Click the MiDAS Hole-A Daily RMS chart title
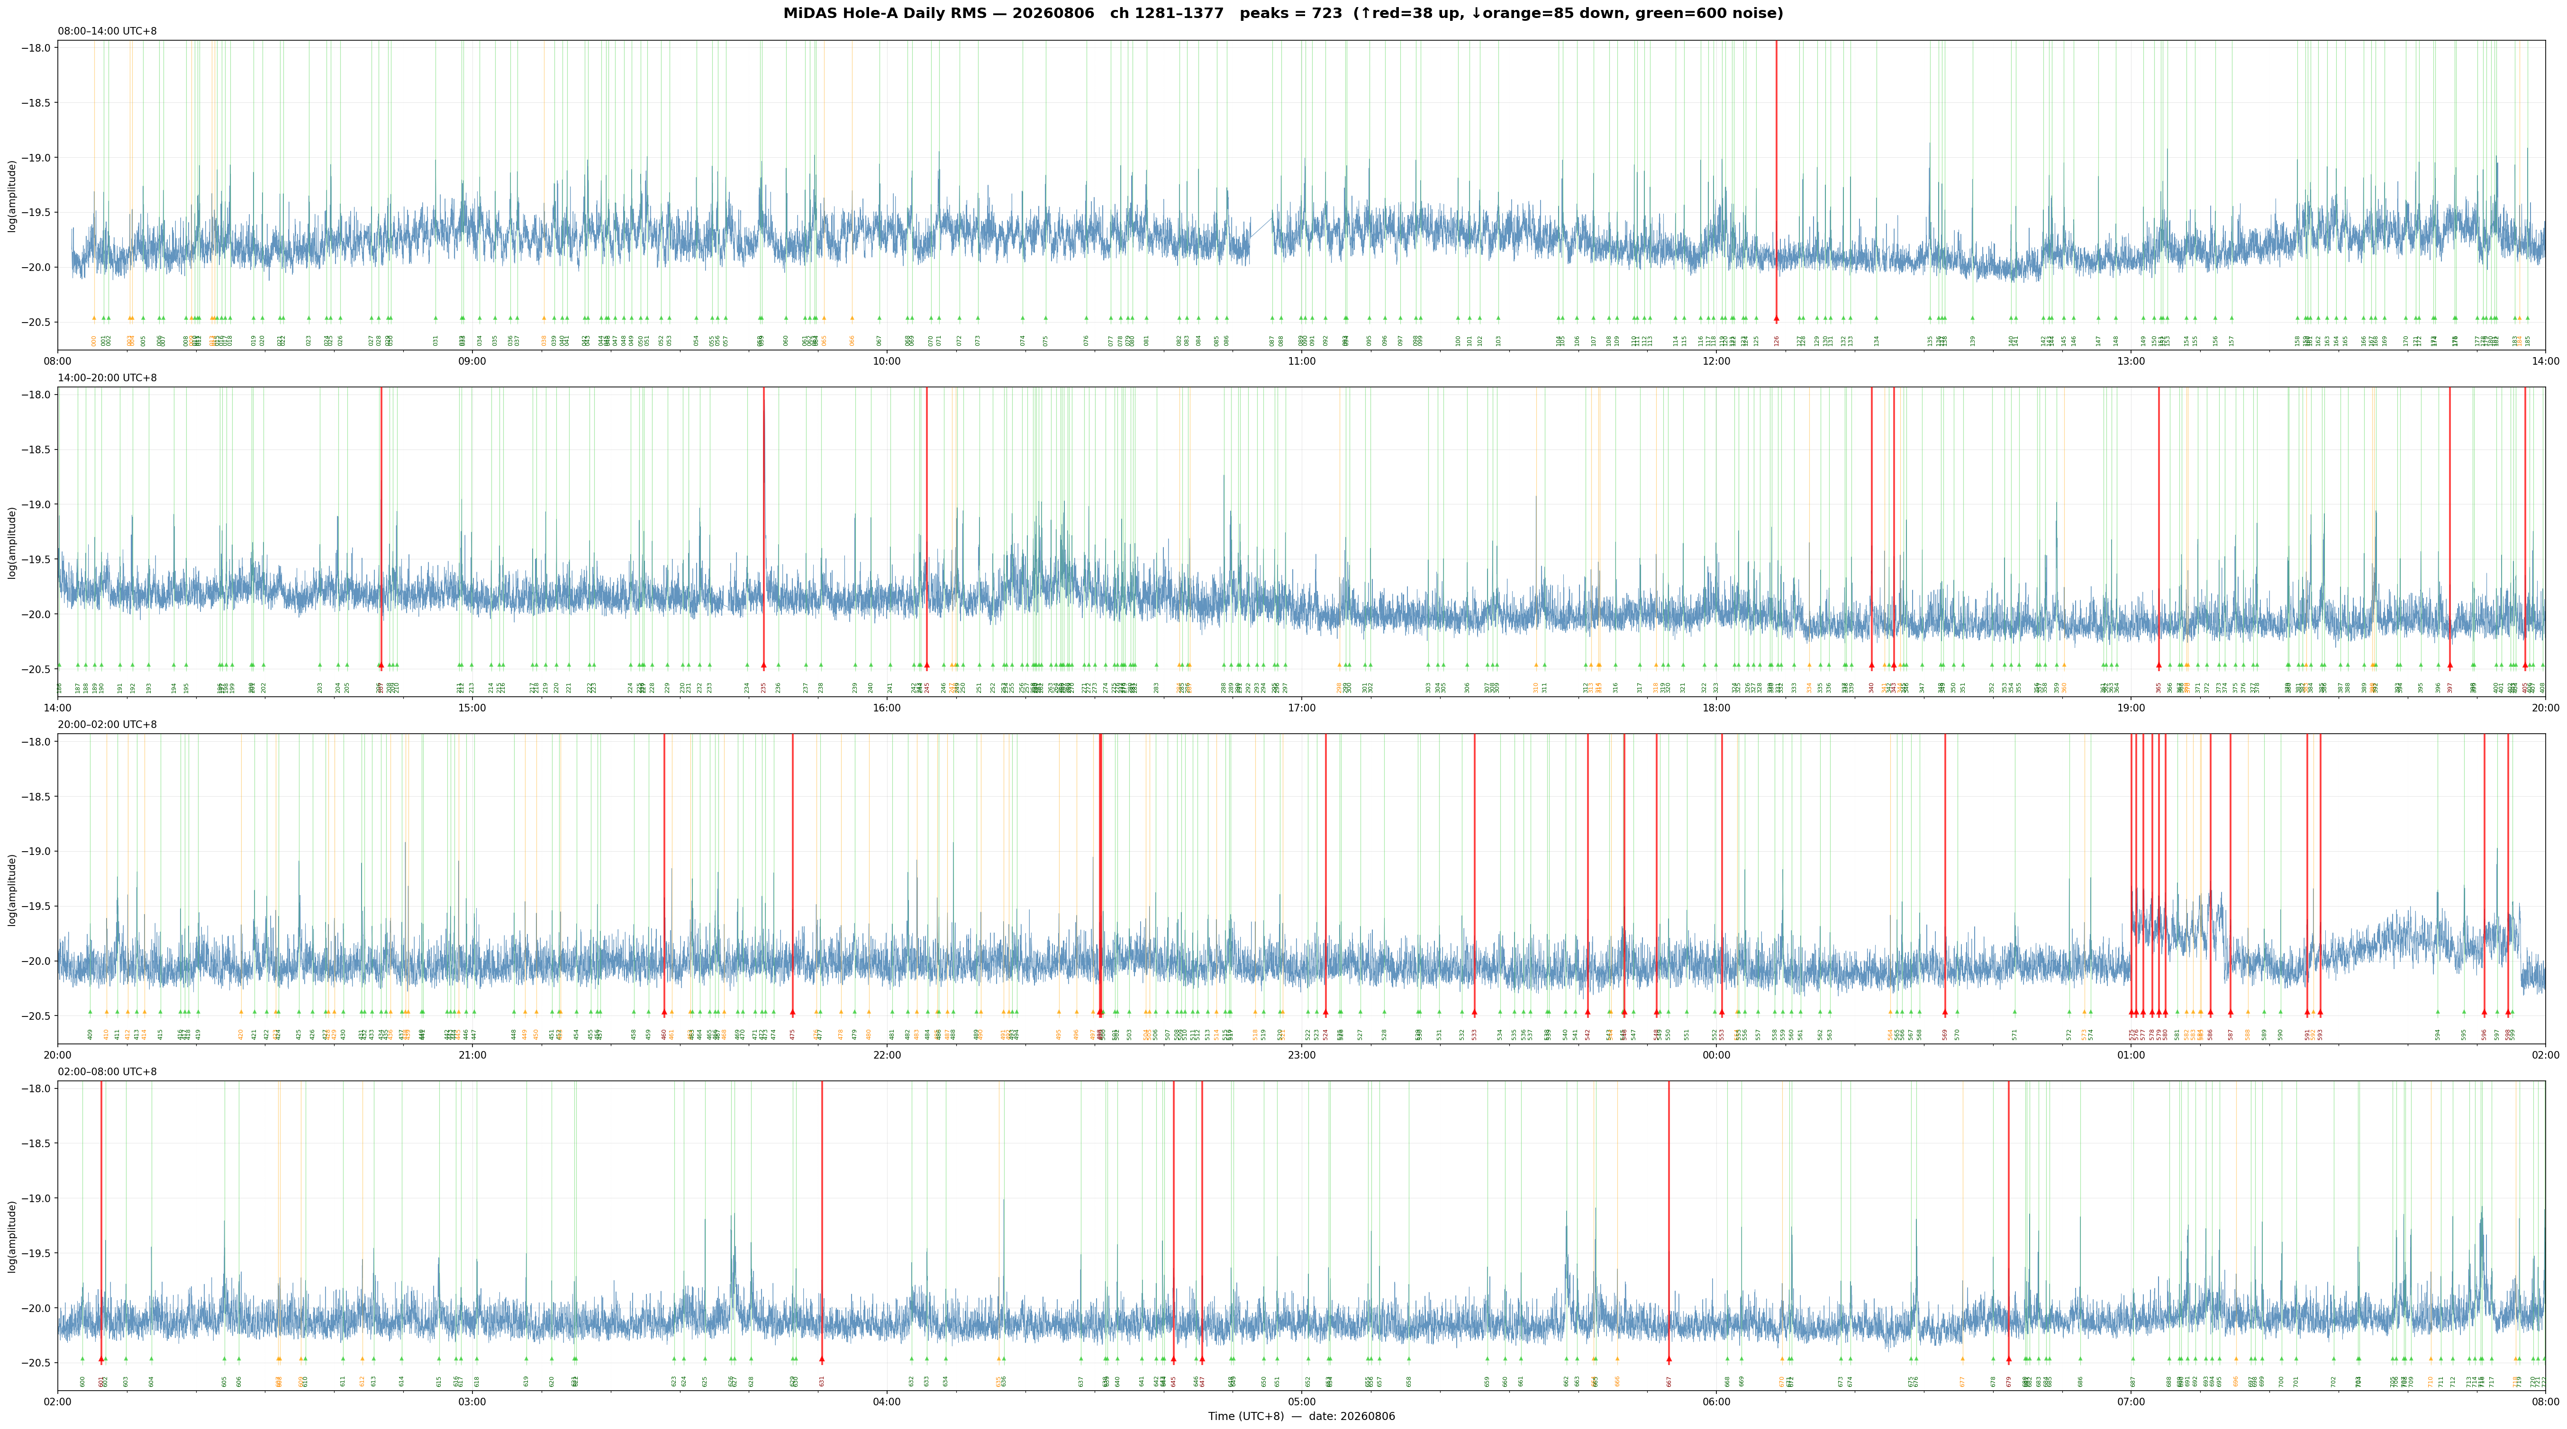Image resolution: width=2567 pixels, height=1429 pixels. (1283, 13)
